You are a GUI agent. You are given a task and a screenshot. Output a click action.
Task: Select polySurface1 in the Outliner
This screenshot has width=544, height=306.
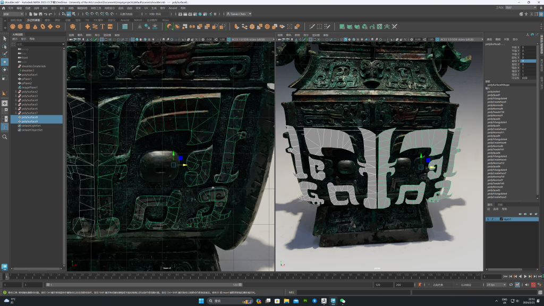click(x=30, y=74)
